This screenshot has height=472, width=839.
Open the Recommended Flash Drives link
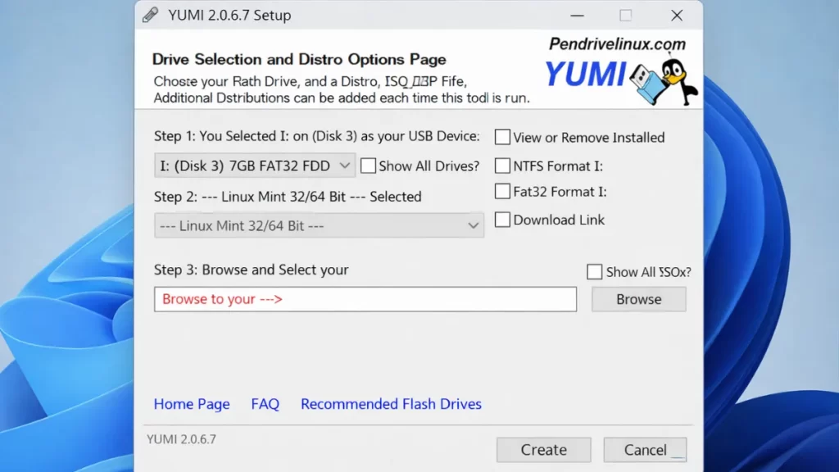pyautogui.click(x=391, y=404)
